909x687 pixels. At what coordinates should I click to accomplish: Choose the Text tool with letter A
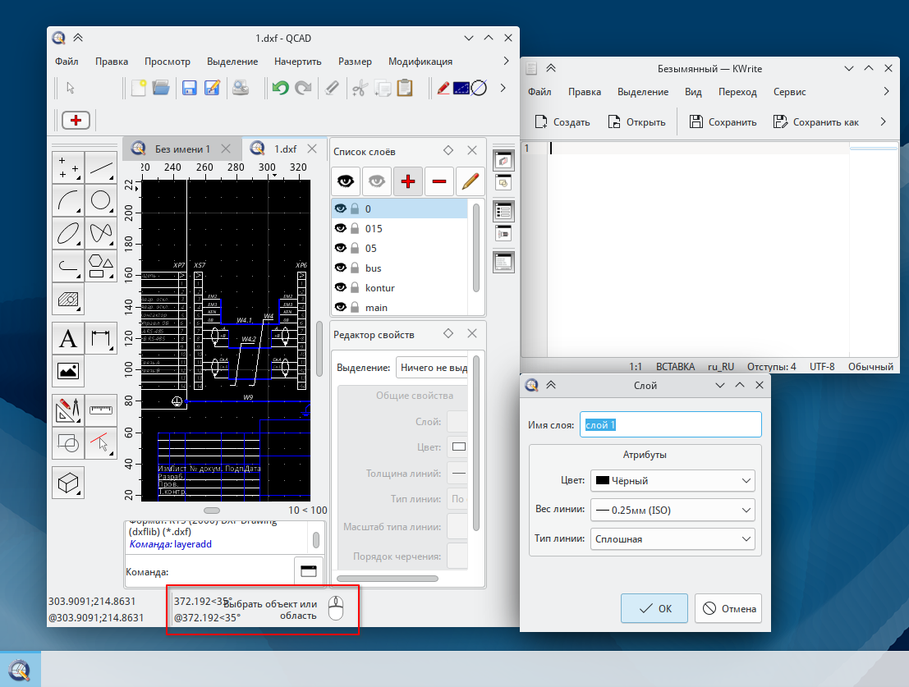(69, 338)
